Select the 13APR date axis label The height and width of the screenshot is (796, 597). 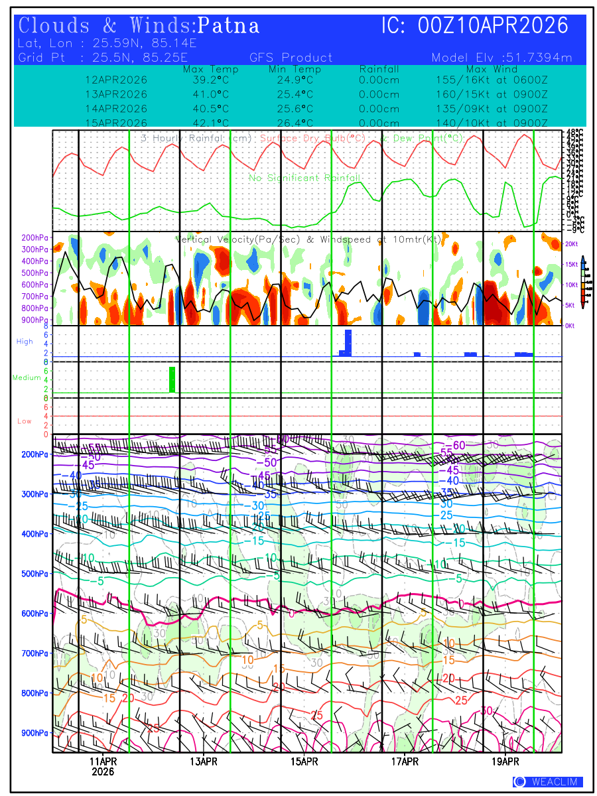[204, 761]
